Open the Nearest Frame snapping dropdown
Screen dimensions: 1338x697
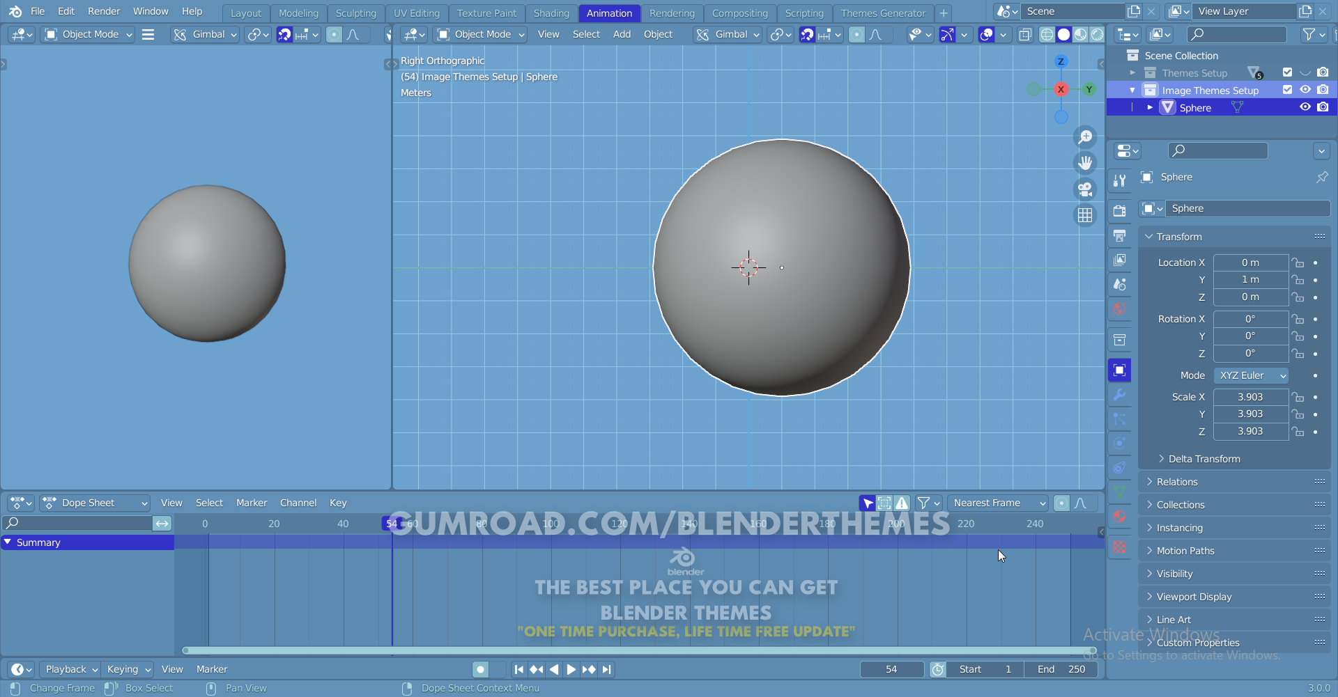[x=998, y=503]
